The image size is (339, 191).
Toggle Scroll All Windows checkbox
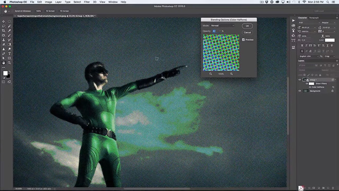14,11
